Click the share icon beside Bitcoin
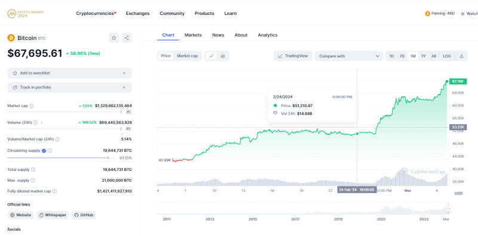The height and width of the screenshot is (236, 478). pyautogui.click(x=127, y=38)
